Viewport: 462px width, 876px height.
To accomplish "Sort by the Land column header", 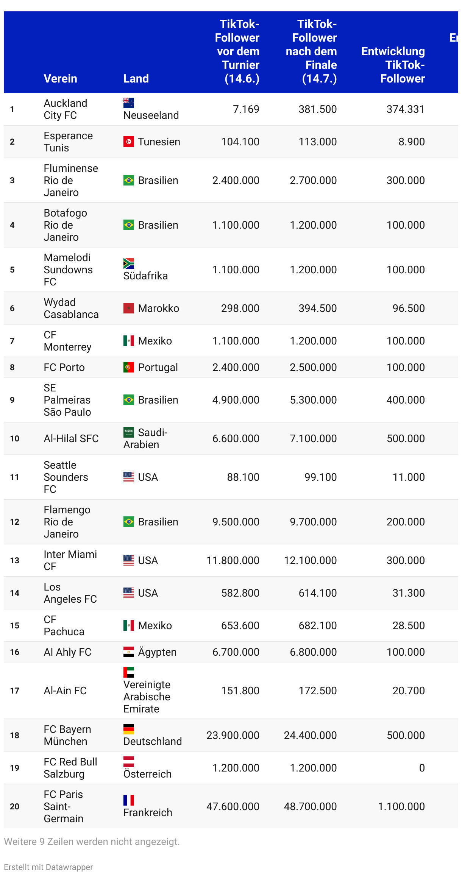I will (x=136, y=78).
